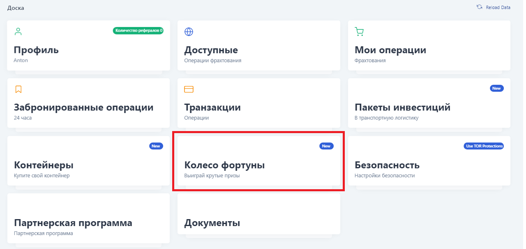526x249 pixels.
Task: Open Доступные operations card
Action: 259,45
